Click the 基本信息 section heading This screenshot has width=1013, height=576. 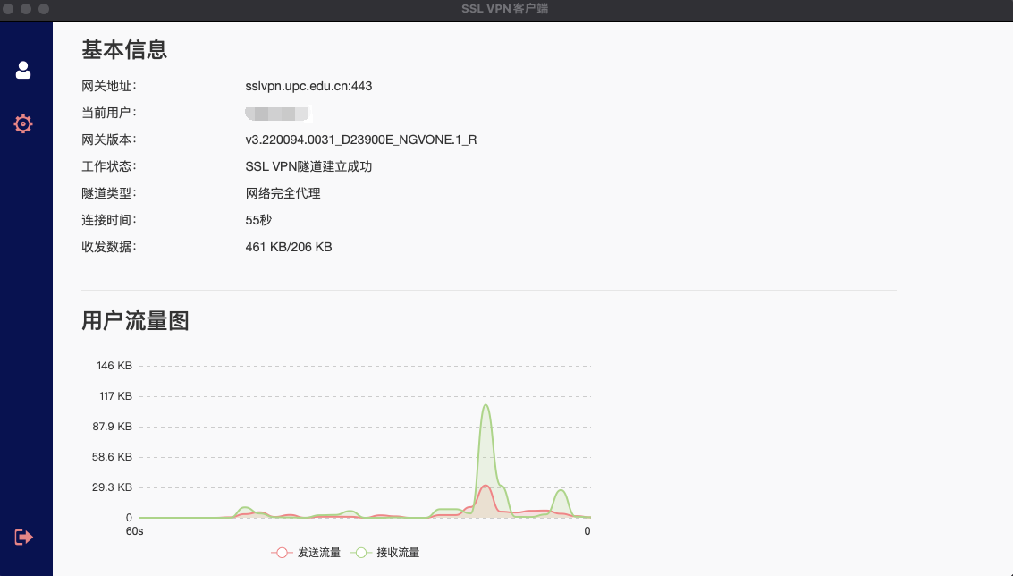(124, 50)
